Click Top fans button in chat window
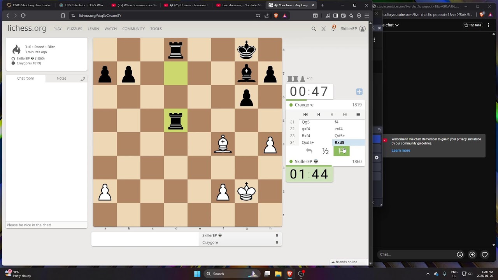The image size is (498, 280). 473,25
